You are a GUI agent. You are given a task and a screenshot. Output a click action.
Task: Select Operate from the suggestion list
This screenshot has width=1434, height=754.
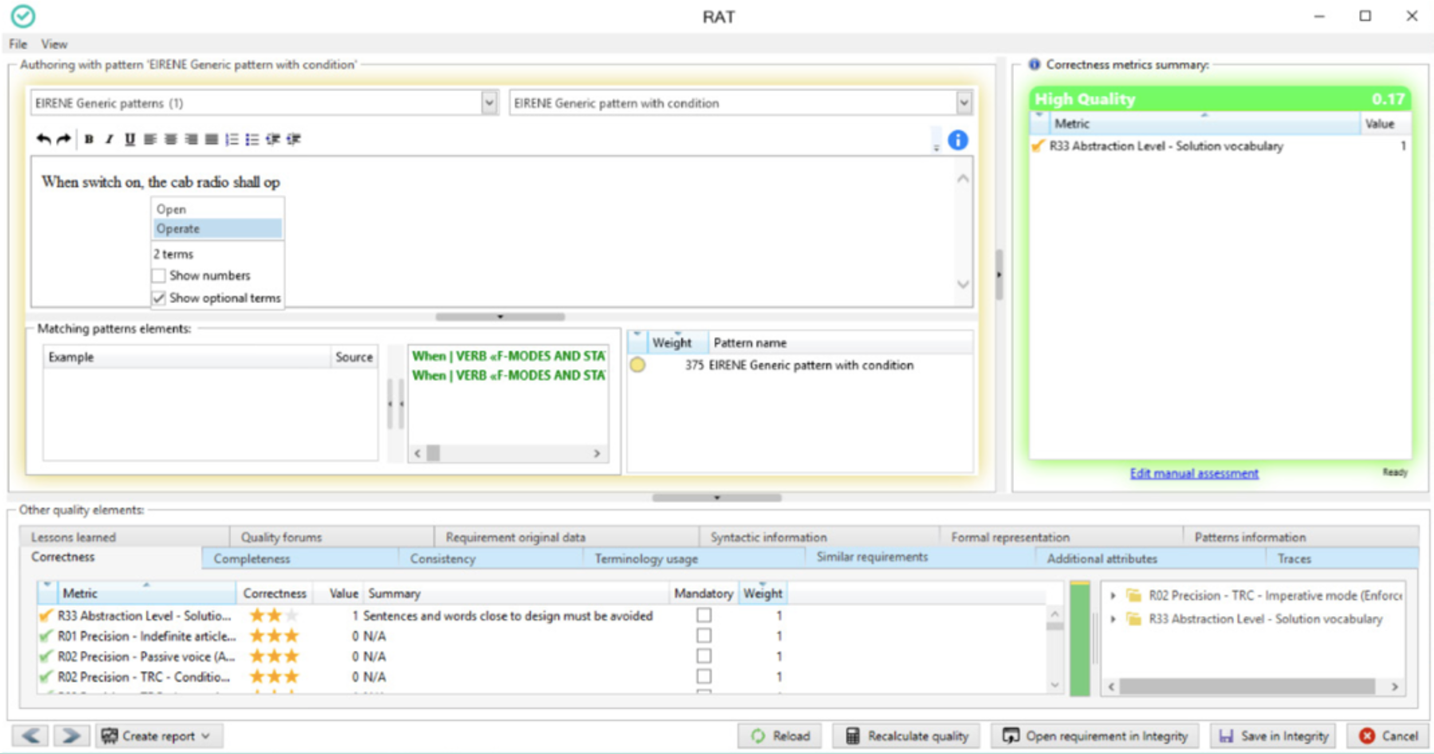[178, 228]
